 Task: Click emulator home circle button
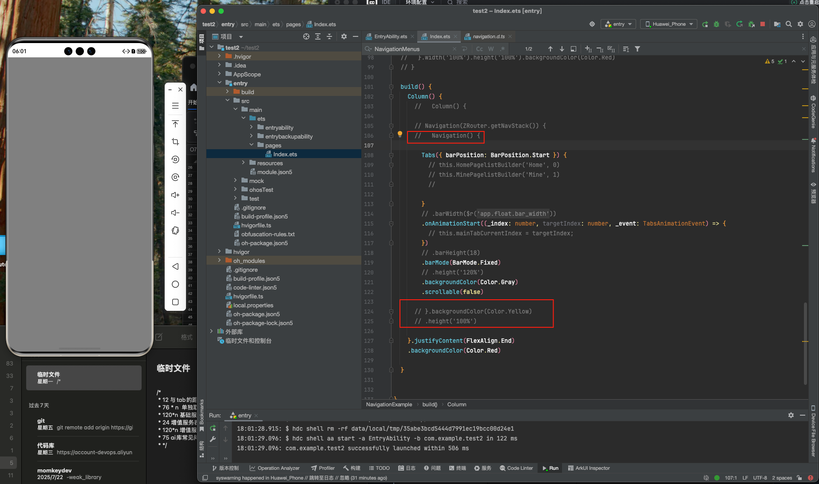tap(175, 284)
